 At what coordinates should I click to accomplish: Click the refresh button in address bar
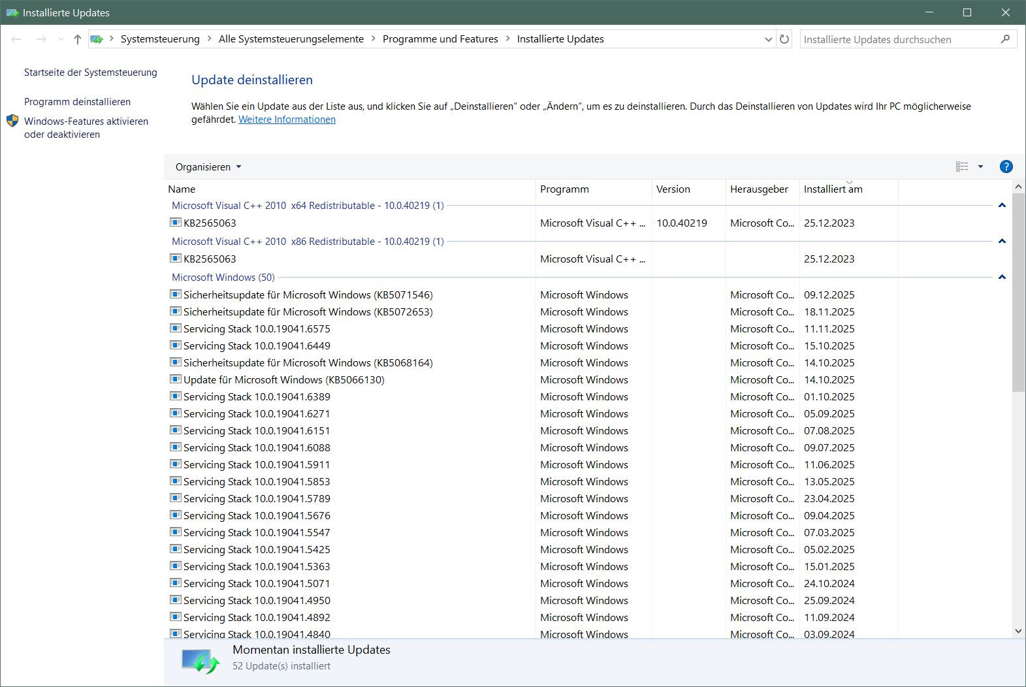[784, 39]
